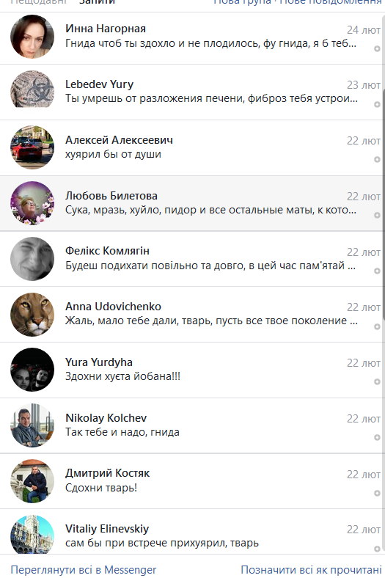Click Lebedev Yury biohazard avatar
Screen dimensions: 385x578
coord(32,89)
